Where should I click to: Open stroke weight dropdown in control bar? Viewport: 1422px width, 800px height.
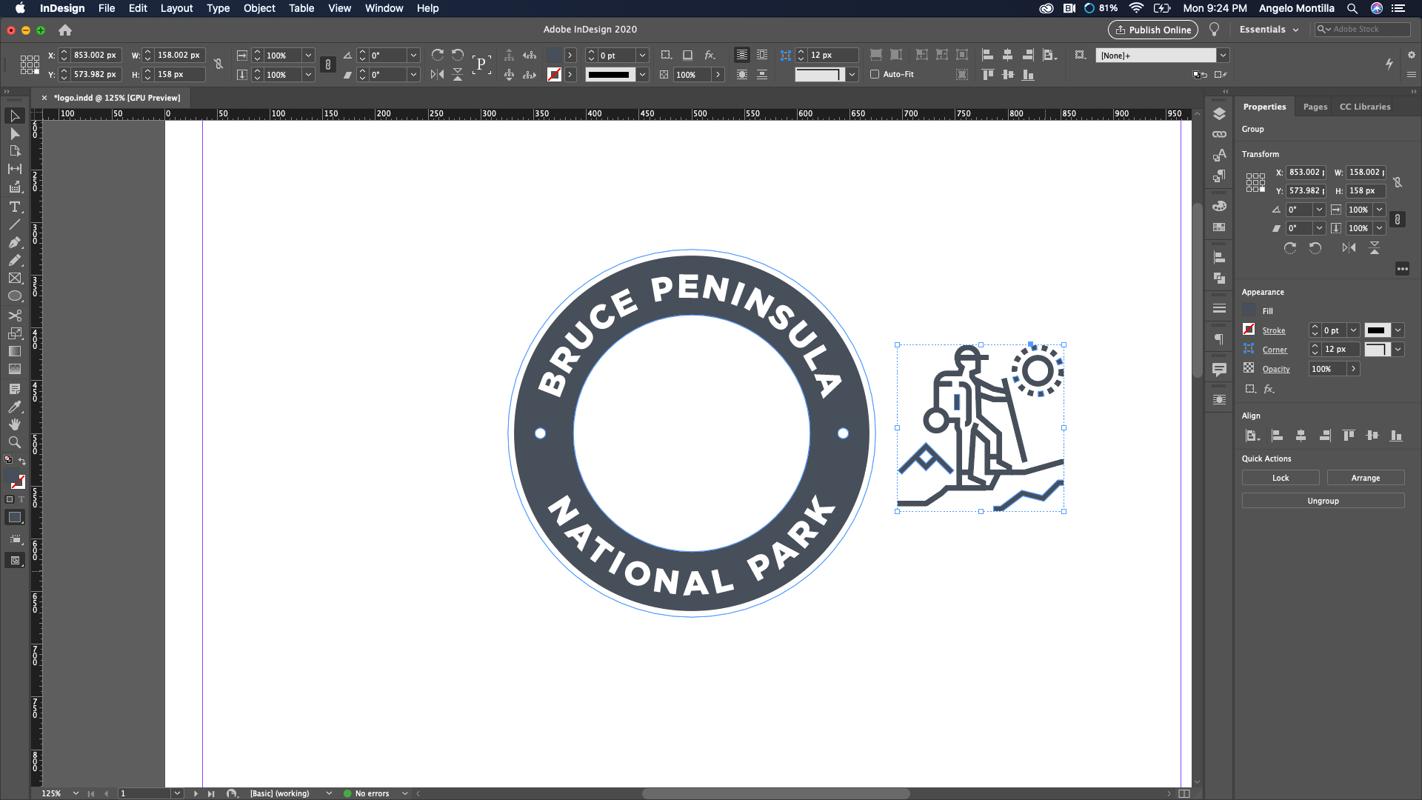click(643, 56)
